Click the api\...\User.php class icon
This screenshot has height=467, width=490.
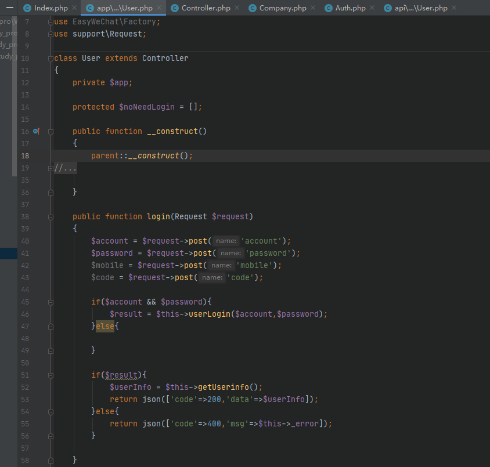(x=388, y=8)
